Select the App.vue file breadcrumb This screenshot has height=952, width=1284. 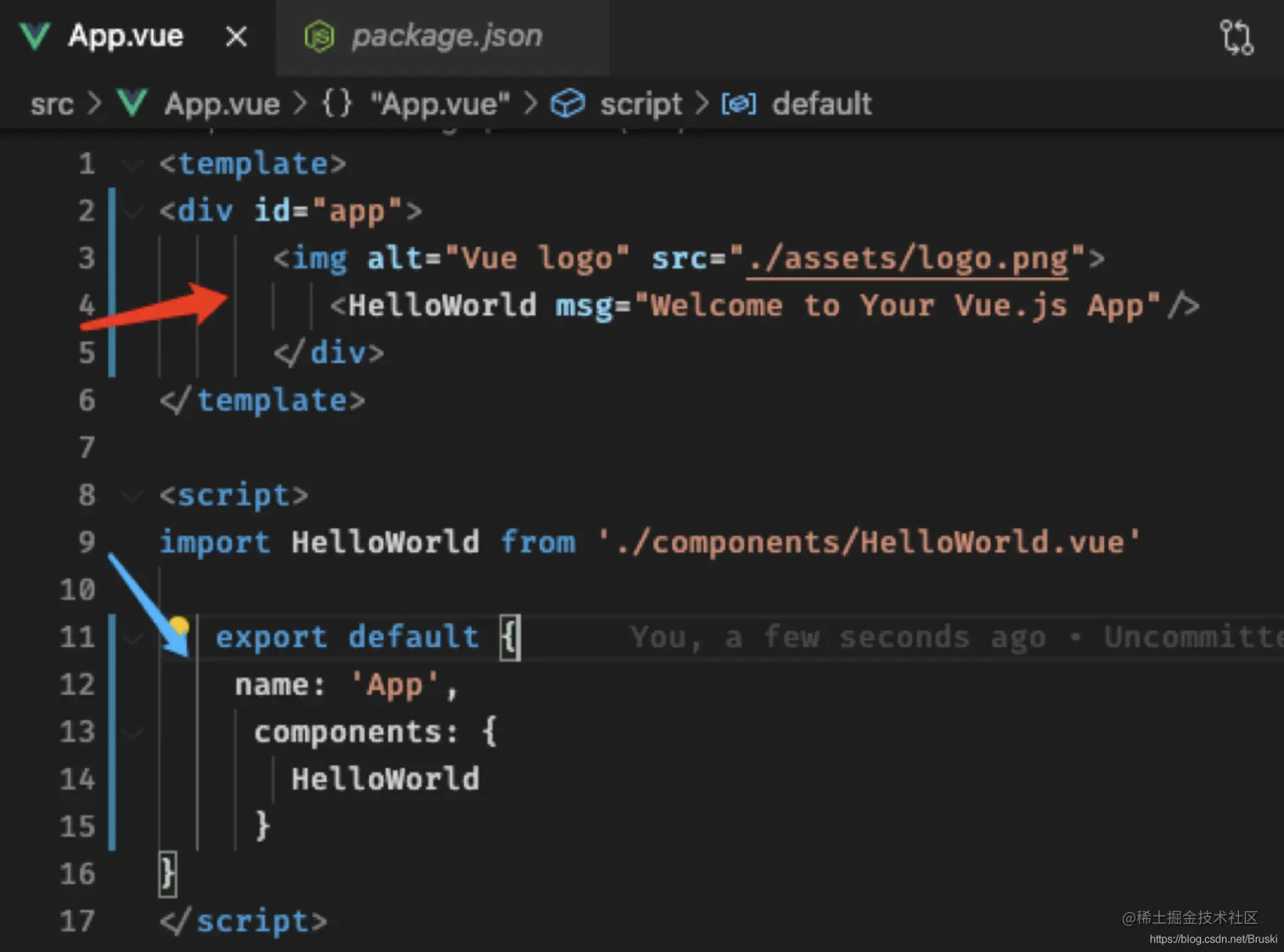tap(222, 104)
